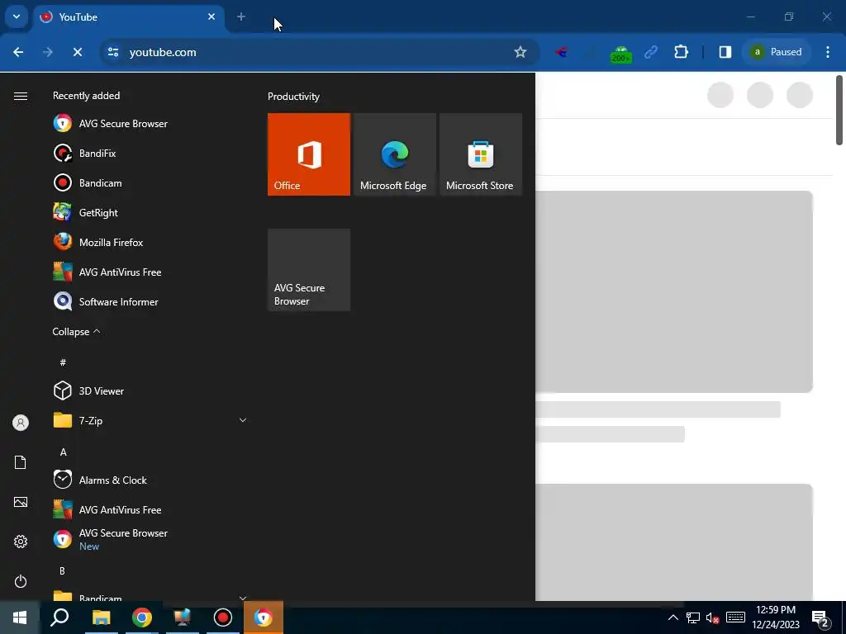Click the red arrow extension icon
846x634 pixels.
coord(561,52)
